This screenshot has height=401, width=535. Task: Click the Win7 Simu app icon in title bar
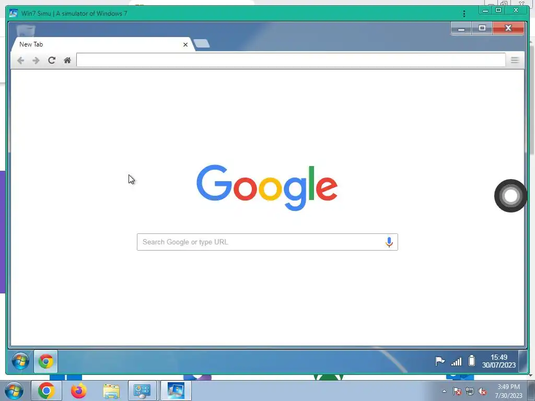coord(13,13)
